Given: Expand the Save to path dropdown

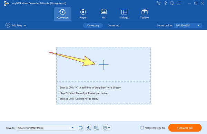Looking at the screenshot, I should click(72, 128).
